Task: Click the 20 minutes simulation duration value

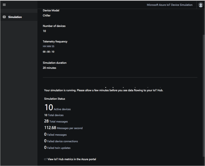Action: pos(49,68)
